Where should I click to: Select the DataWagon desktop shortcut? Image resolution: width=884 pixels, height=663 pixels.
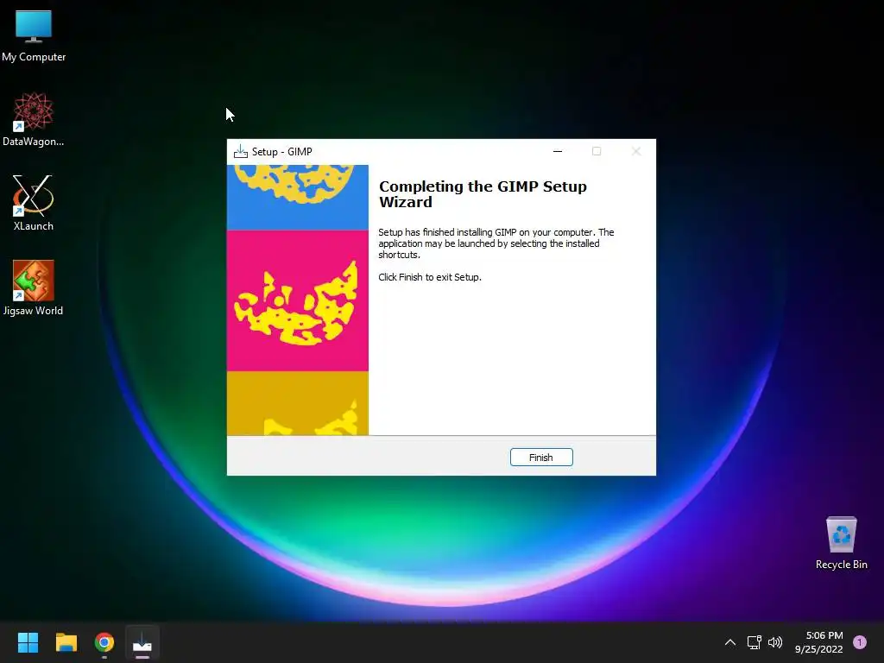pyautogui.click(x=34, y=119)
